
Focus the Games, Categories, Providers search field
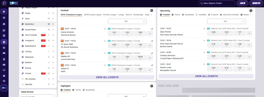tap(217, 3)
